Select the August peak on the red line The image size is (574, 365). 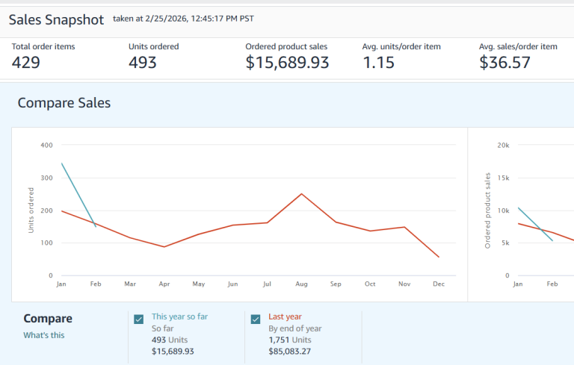tap(301, 194)
